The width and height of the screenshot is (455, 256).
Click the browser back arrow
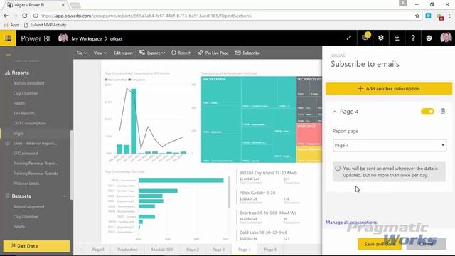tap(6, 16)
